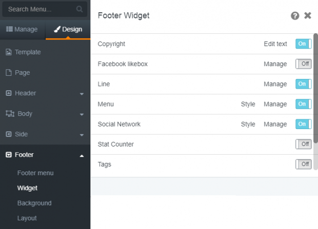Viewport: 318px width, 229px height.
Task: Enable the Facebook likebox toggle
Action: [304, 64]
